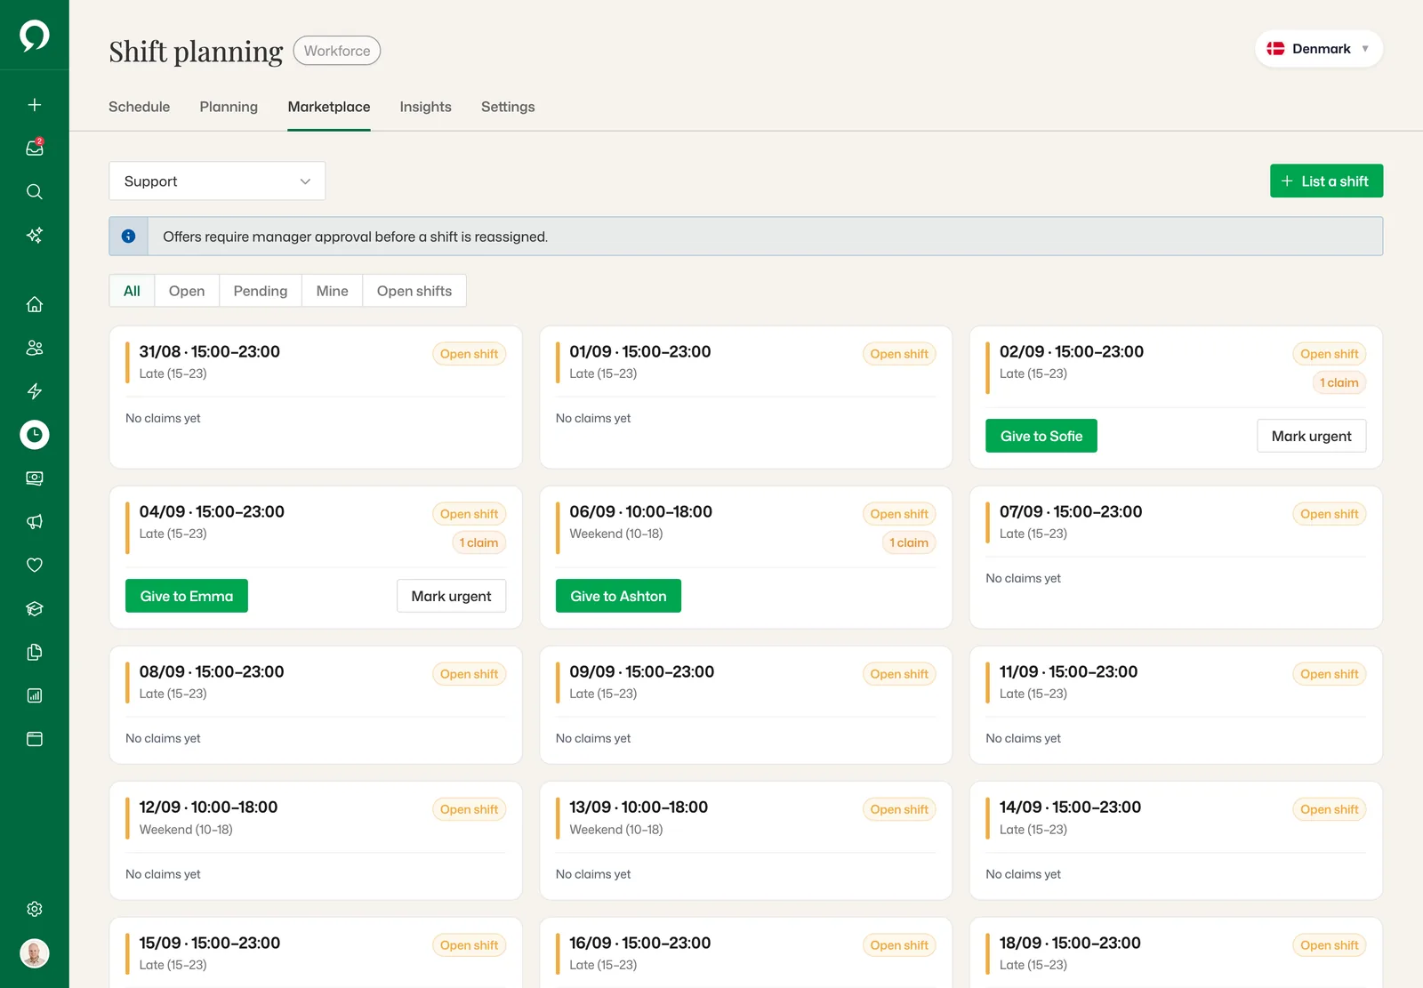Click the 31/08 · 15:00–23:00 shift title
Image resolution: width=1423 pixels, height=988 pixels.
[x=210, y=351]
